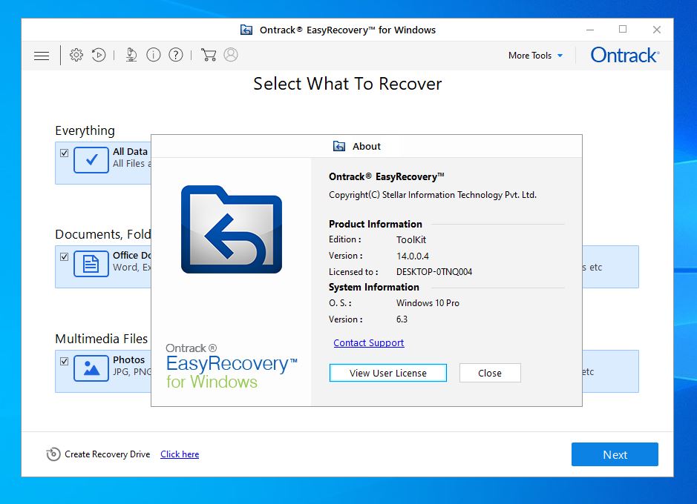The height and width of the screenshot is (504, 697).
Task: Click the Multimedia Files section label
Action: tap(102, 339)
